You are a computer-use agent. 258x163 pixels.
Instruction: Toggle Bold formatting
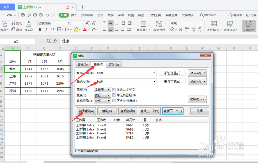click(40, 30)
